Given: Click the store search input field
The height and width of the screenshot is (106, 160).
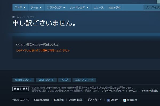Looking at the screenshot, I should [x=152, y=7].
